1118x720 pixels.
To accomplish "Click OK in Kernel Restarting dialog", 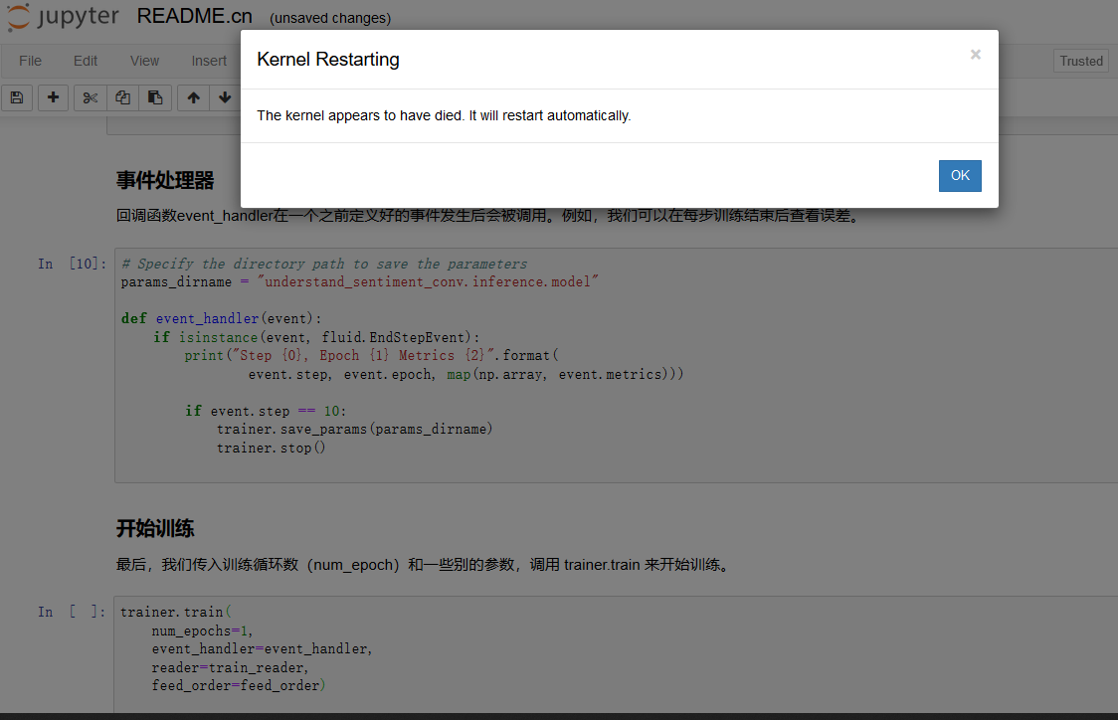I will point(960,175).
